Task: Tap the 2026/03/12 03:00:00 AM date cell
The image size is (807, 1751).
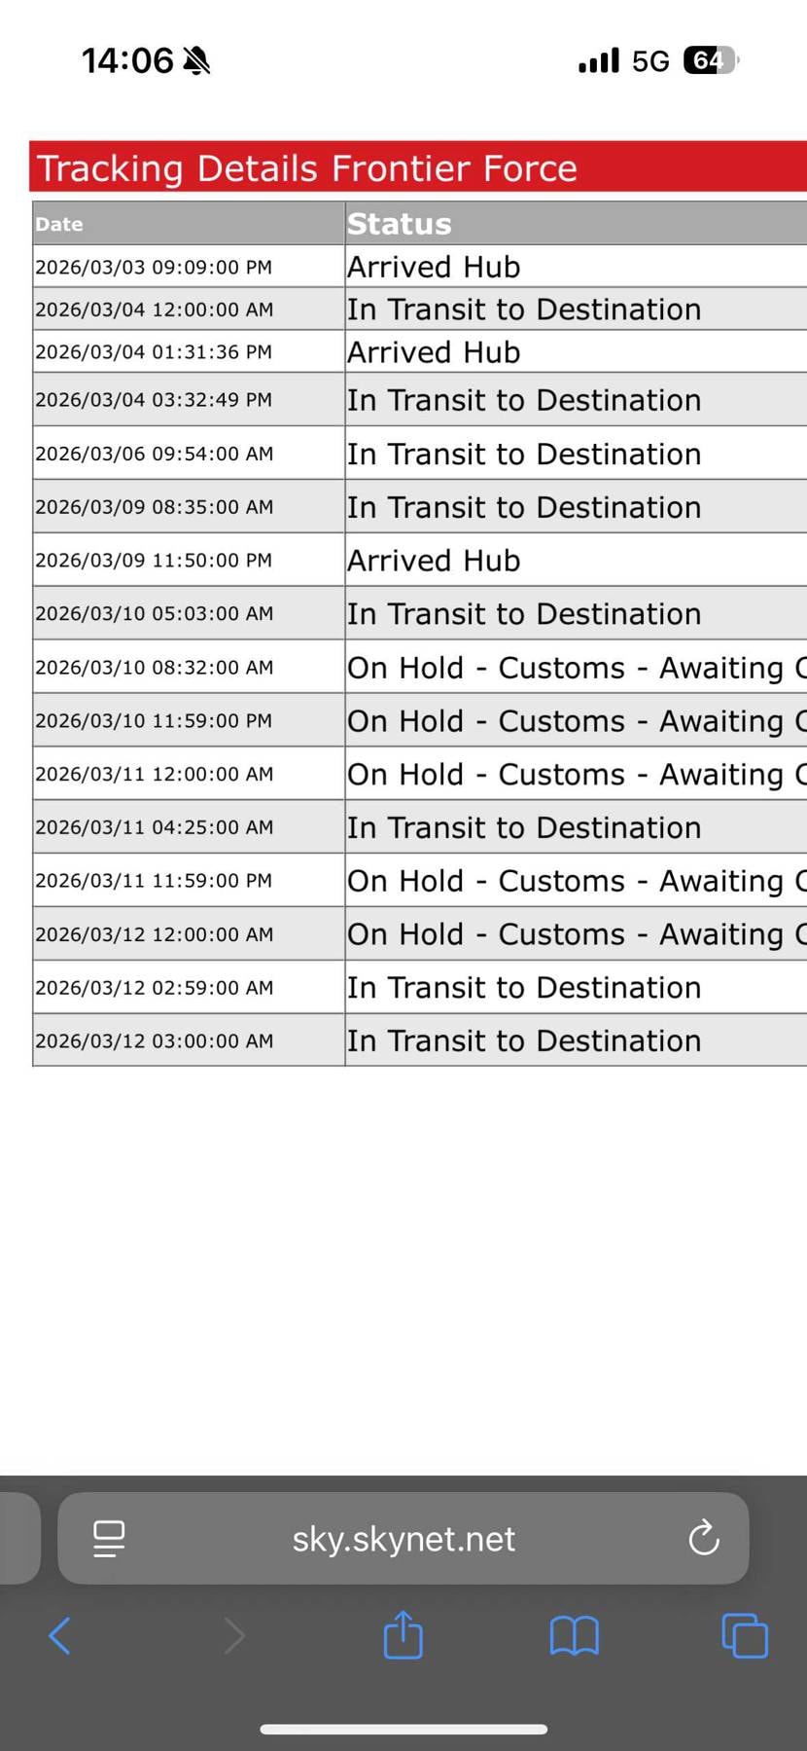Action: pyautogui.click(x=154, y=1040)
